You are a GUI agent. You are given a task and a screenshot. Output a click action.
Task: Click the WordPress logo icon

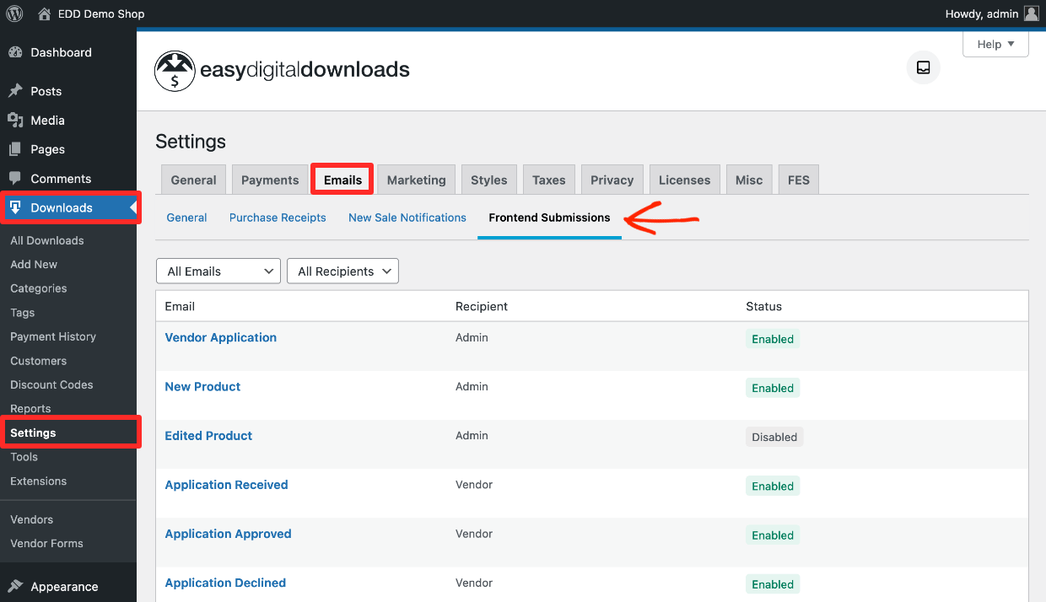point(14,13)
